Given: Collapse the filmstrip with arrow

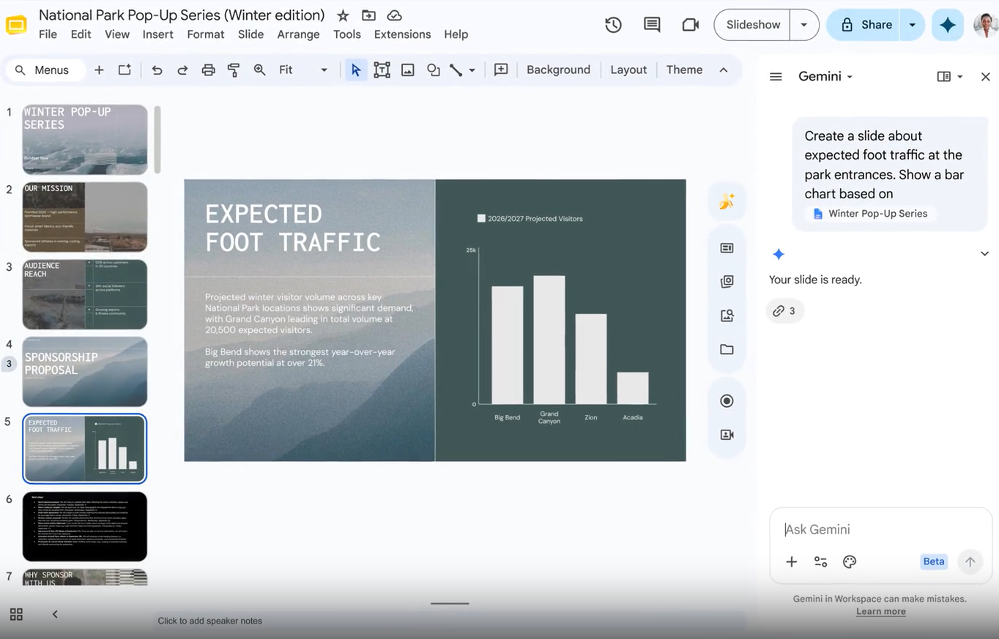Looking at the screenshot, I should point(55,614).
